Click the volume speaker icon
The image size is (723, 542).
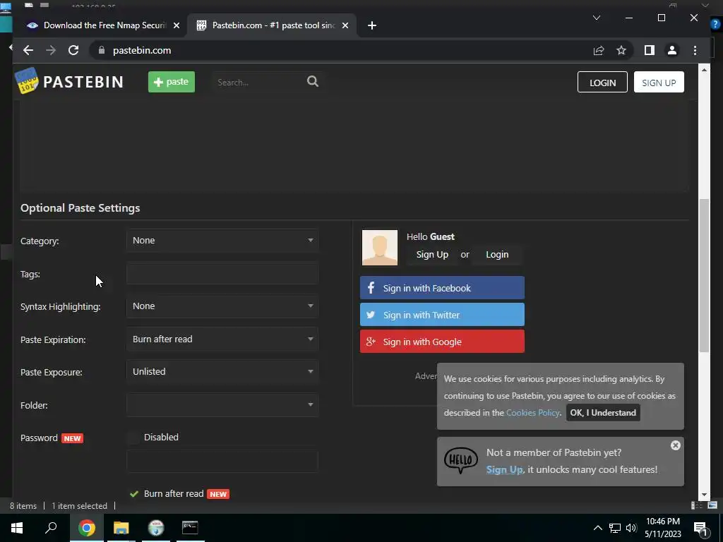[631, 528]
